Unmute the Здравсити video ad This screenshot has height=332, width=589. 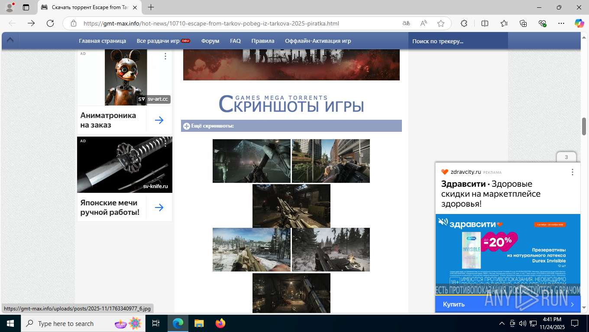tap(443, 222)
